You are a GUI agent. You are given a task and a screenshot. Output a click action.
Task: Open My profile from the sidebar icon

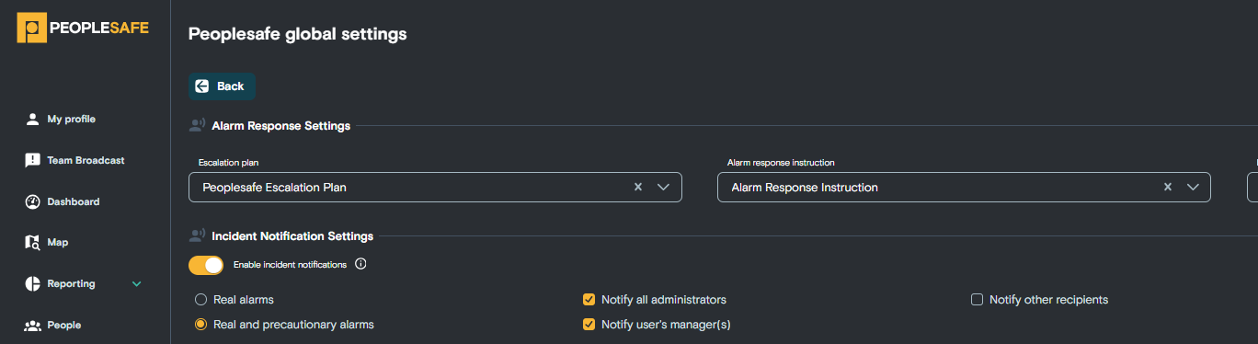tap(32, 120)
